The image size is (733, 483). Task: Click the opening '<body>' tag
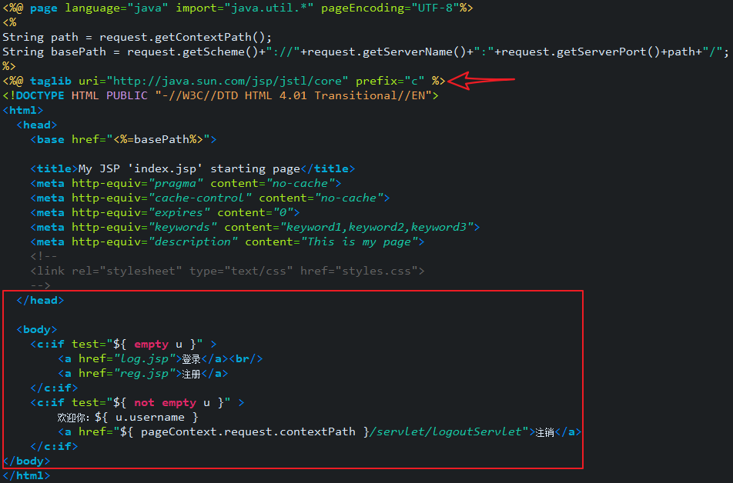[37, 329]
